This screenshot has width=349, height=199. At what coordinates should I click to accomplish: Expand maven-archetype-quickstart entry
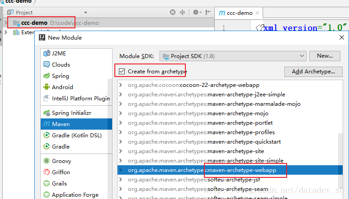[x=121, y=142]
